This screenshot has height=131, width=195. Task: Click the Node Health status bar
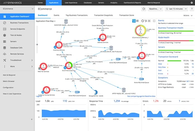click(176, 41)
